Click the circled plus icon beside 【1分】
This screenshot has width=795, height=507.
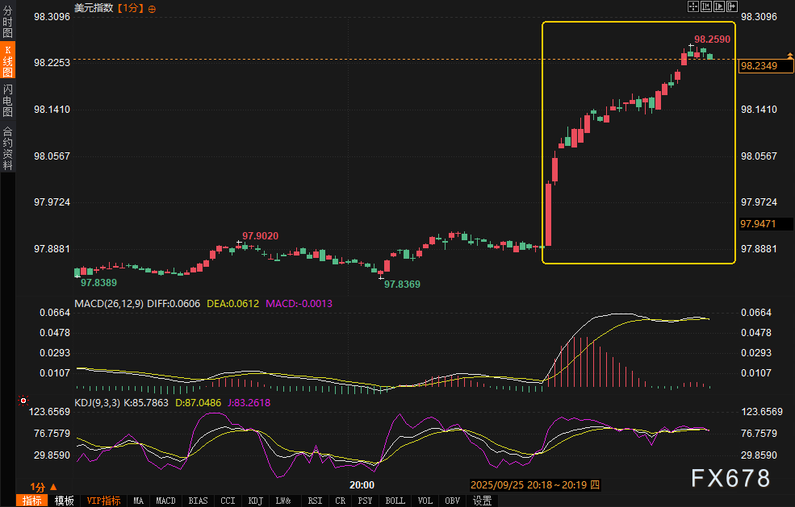[152, 9]
